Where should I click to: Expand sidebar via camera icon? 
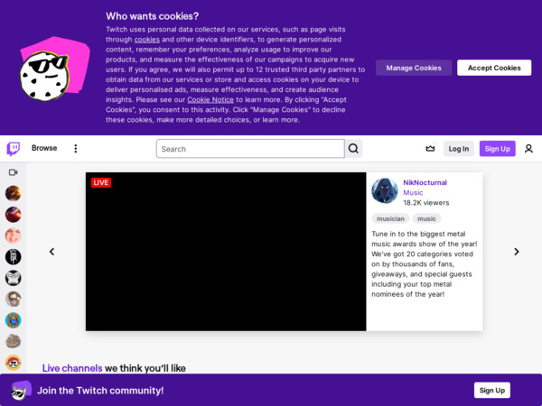(14, 172)
